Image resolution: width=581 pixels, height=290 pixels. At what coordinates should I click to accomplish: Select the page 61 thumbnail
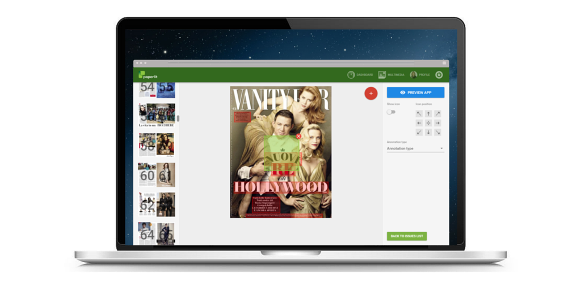[166, 174]
